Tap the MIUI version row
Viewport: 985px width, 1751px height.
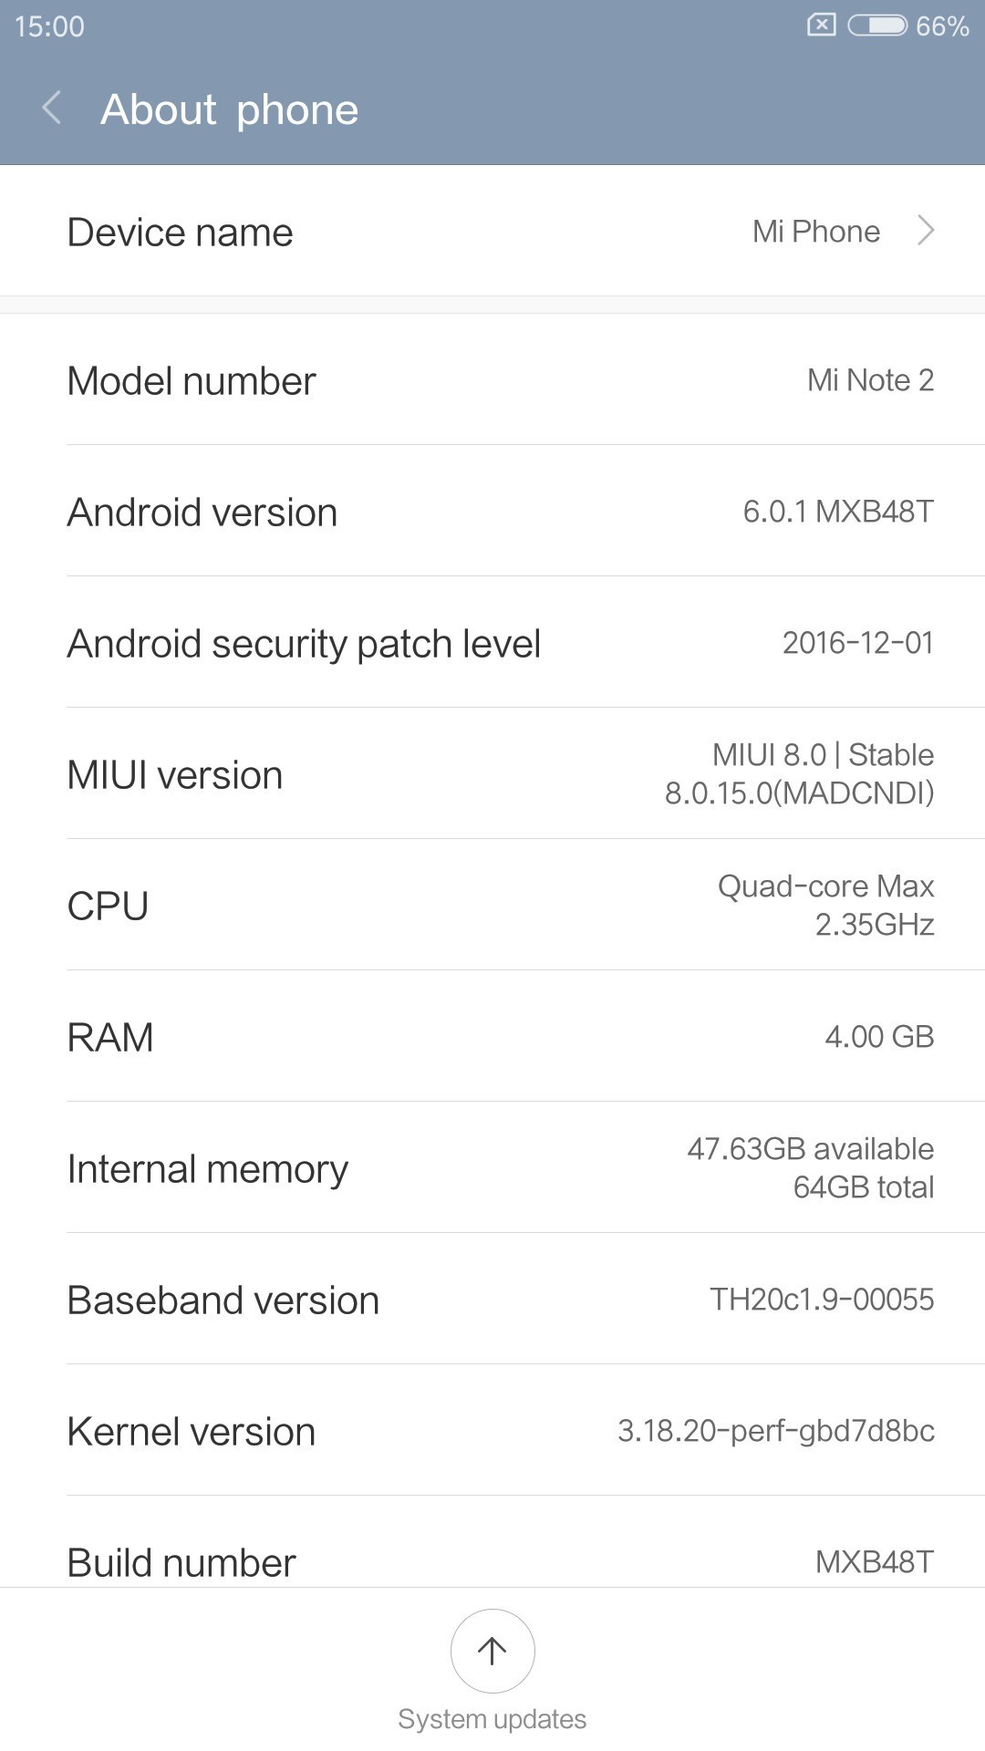[493, 774]
